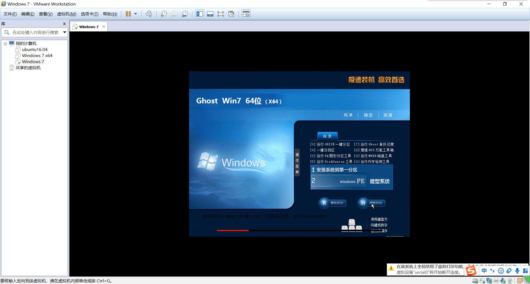This screenshot has height=284, width=530.
Task: Click the up arrow key graphic
Action: pos(352,222)
